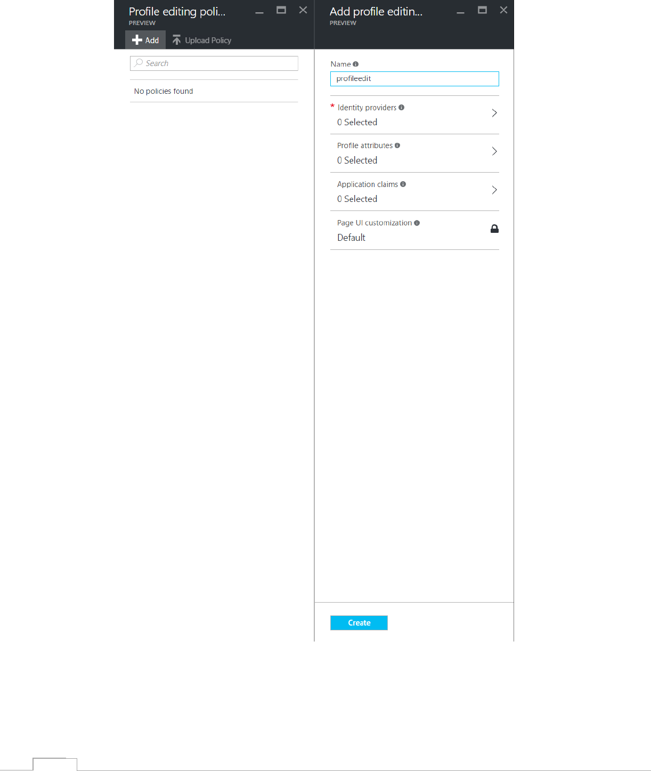Click the info icon next to Name
Image resolution: width=651 pixels, height=771 pixels.
(355, 64)
